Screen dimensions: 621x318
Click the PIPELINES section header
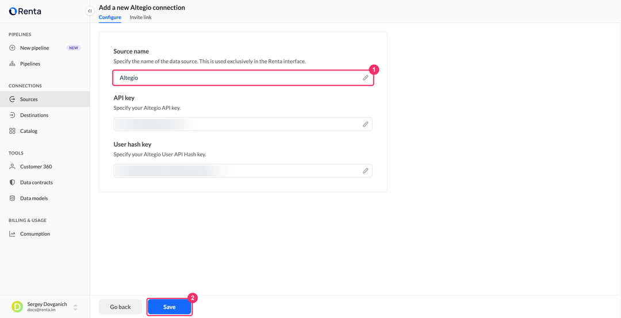pyautogui.click(x=20, y=35)
